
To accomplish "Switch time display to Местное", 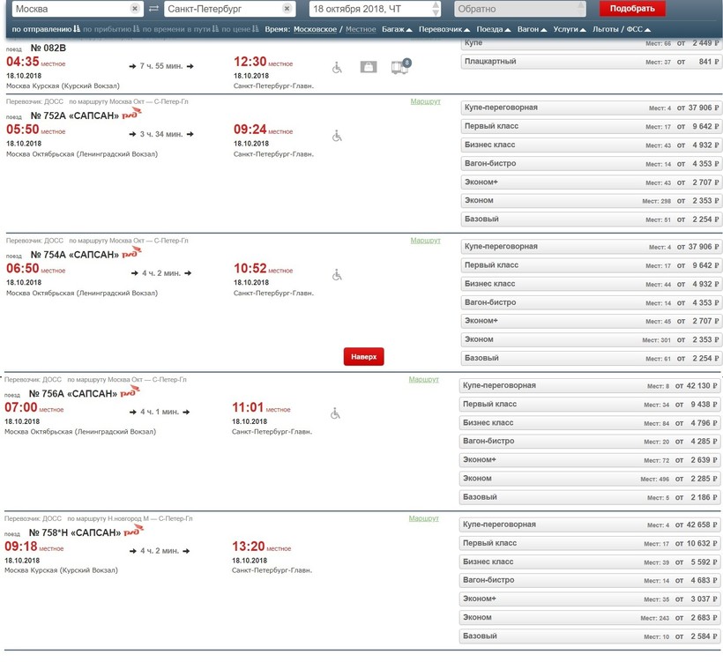I will (361, 29).
